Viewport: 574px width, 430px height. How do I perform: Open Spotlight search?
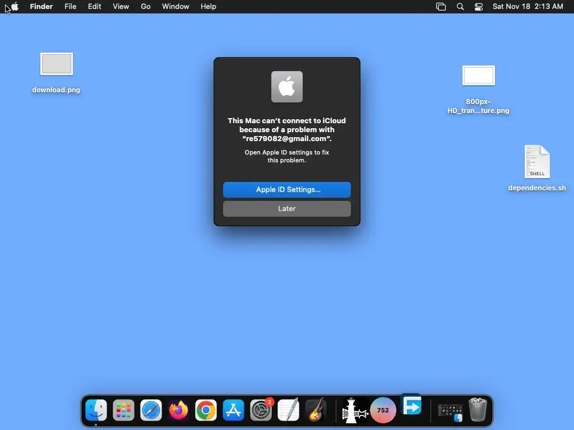[x=460, y=7]
